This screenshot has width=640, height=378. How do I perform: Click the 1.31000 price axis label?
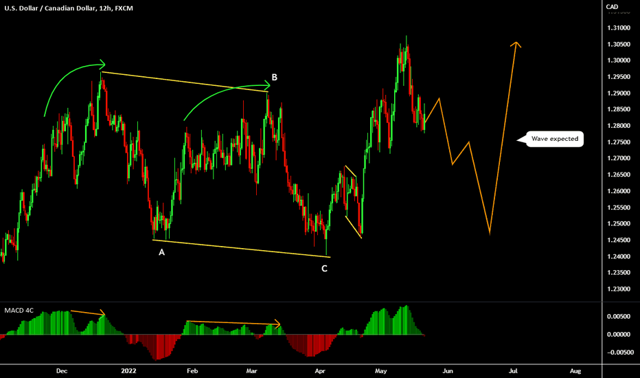[x=618, y=27]
